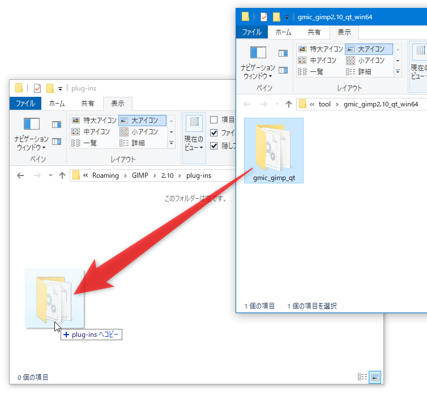This screenshot has width=427, height=394.
Task: Open quick access toolbar dropdown in gmic titlebar
Action: coord(287,18)
